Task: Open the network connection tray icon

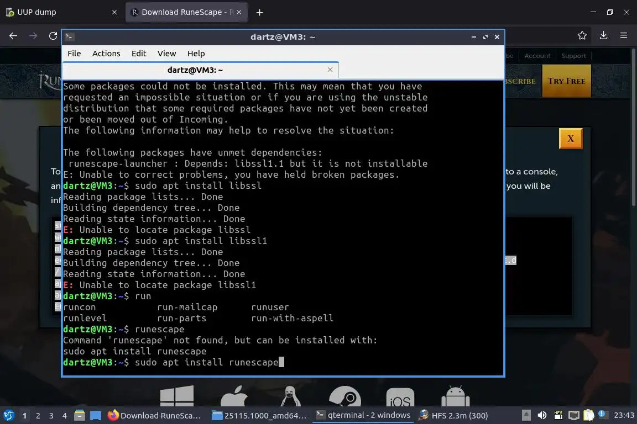Action: coord(573,416)
